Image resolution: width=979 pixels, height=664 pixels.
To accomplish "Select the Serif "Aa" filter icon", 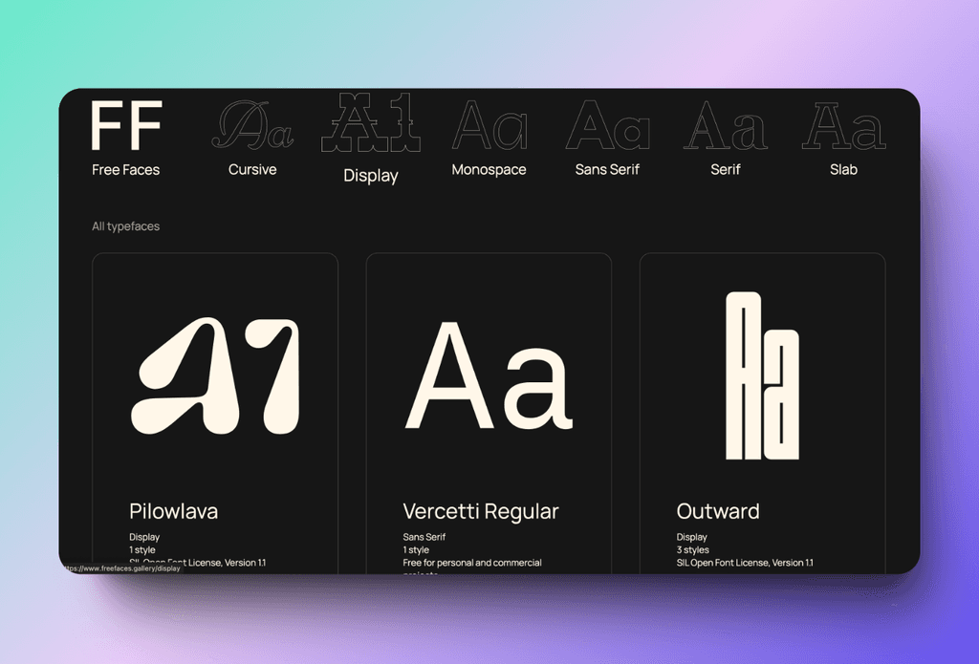I will coord(726,126).
